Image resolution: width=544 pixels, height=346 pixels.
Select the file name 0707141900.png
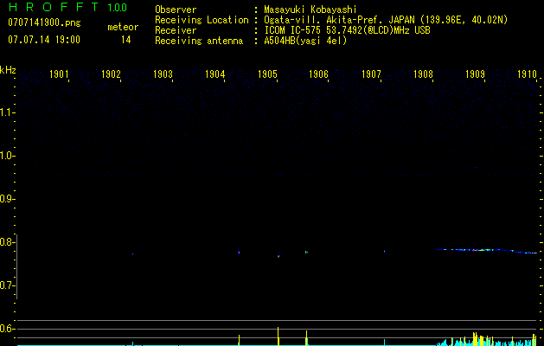pyautogui.click(x=44, y=23)
